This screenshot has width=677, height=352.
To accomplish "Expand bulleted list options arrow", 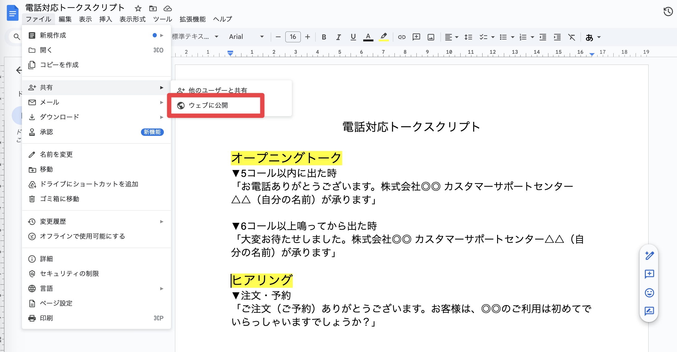I will (x=513, y=37).
